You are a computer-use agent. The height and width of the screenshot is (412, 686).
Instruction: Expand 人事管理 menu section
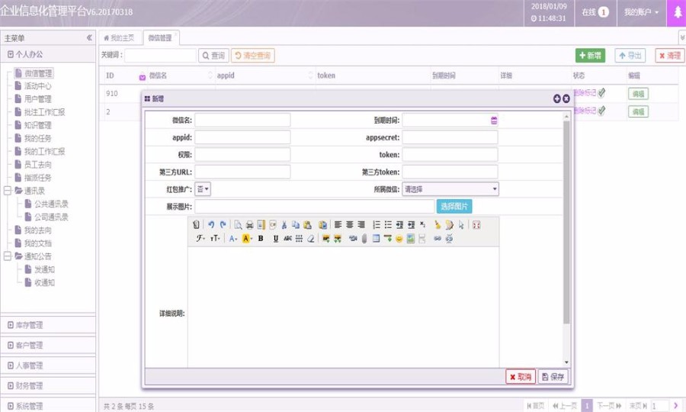pos(48,365)
